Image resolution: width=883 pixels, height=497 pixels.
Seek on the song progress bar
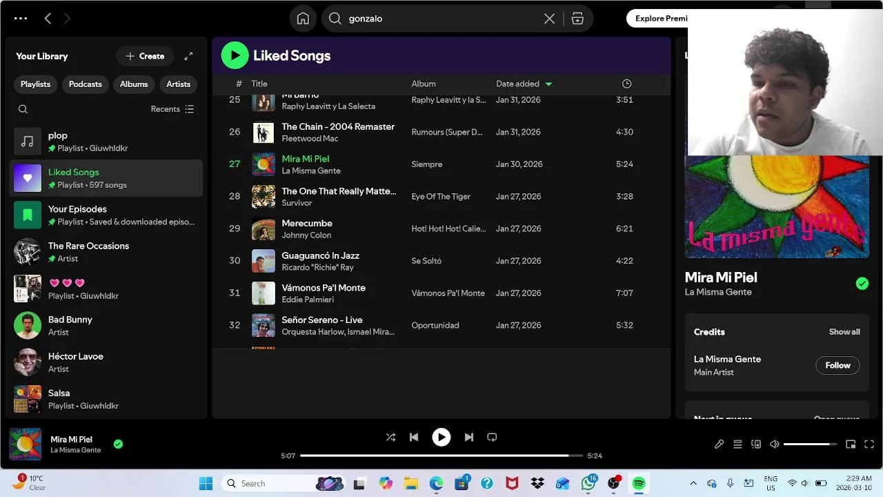click(441, 456)
